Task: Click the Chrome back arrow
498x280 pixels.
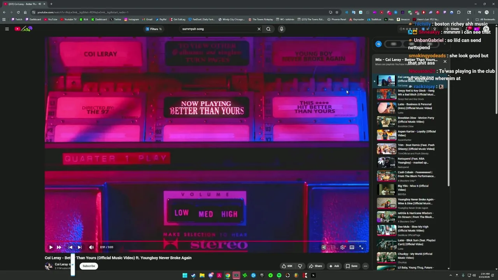Action: 4,12
